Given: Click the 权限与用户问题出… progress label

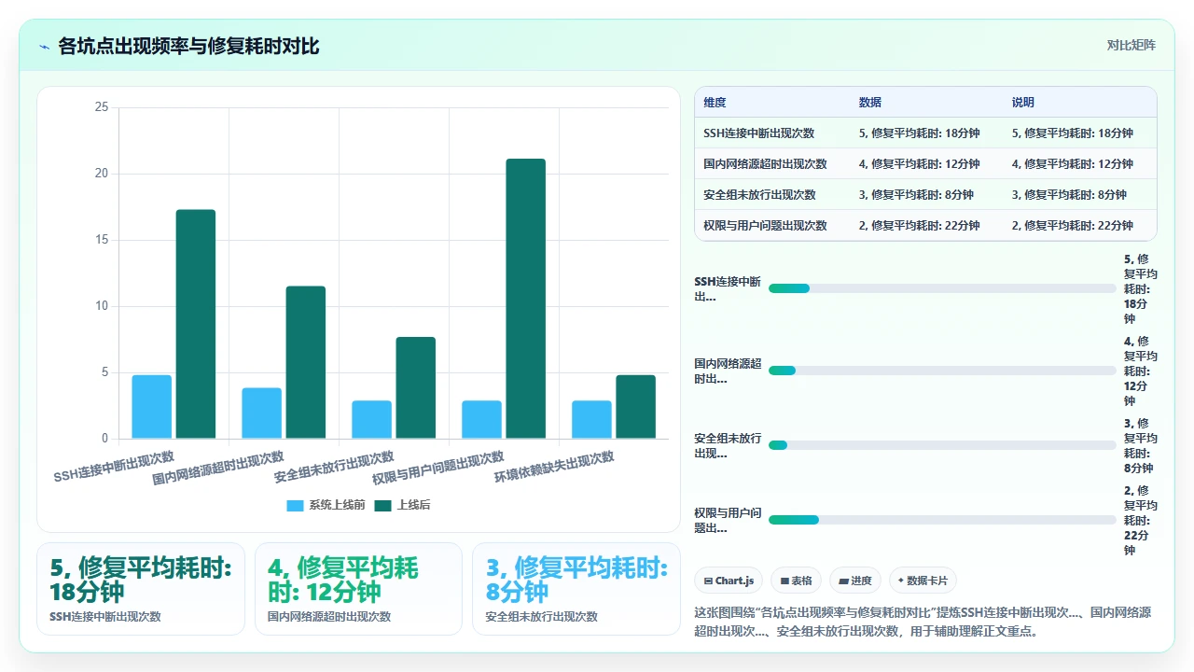Looking at the screenshot, I should [728, 520].
